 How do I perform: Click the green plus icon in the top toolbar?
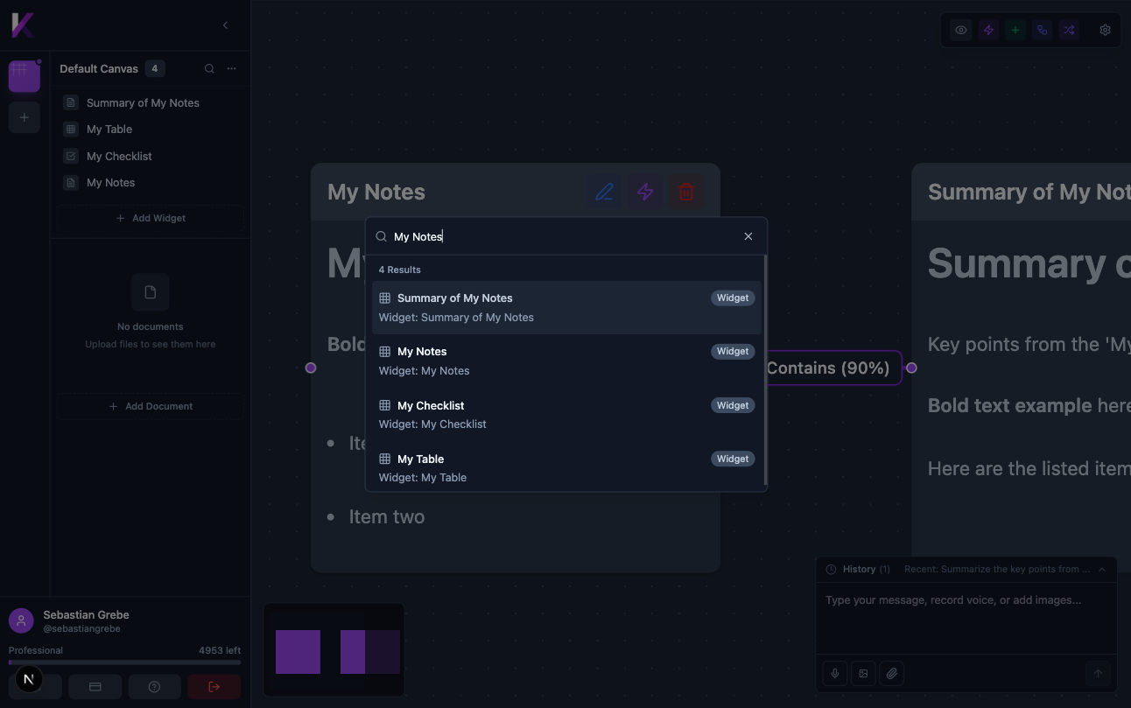coord(1015,29)
